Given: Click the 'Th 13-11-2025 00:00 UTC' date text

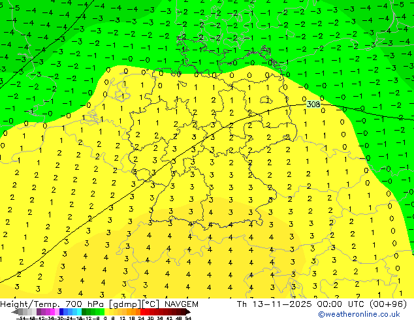Looking at the screenshot, I should (x=301, y=304).
